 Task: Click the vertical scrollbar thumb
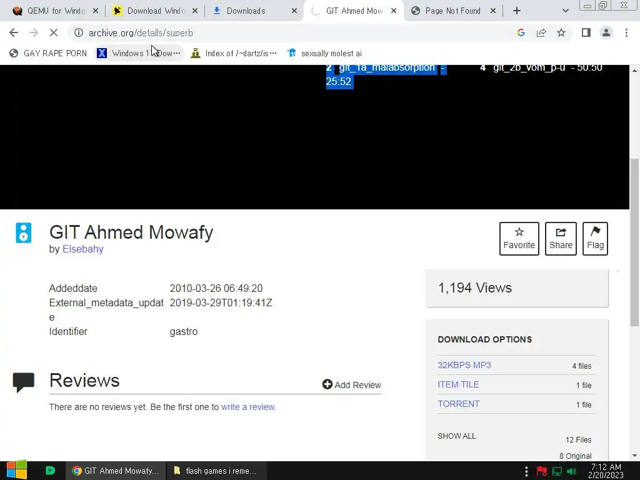point(634,242)
